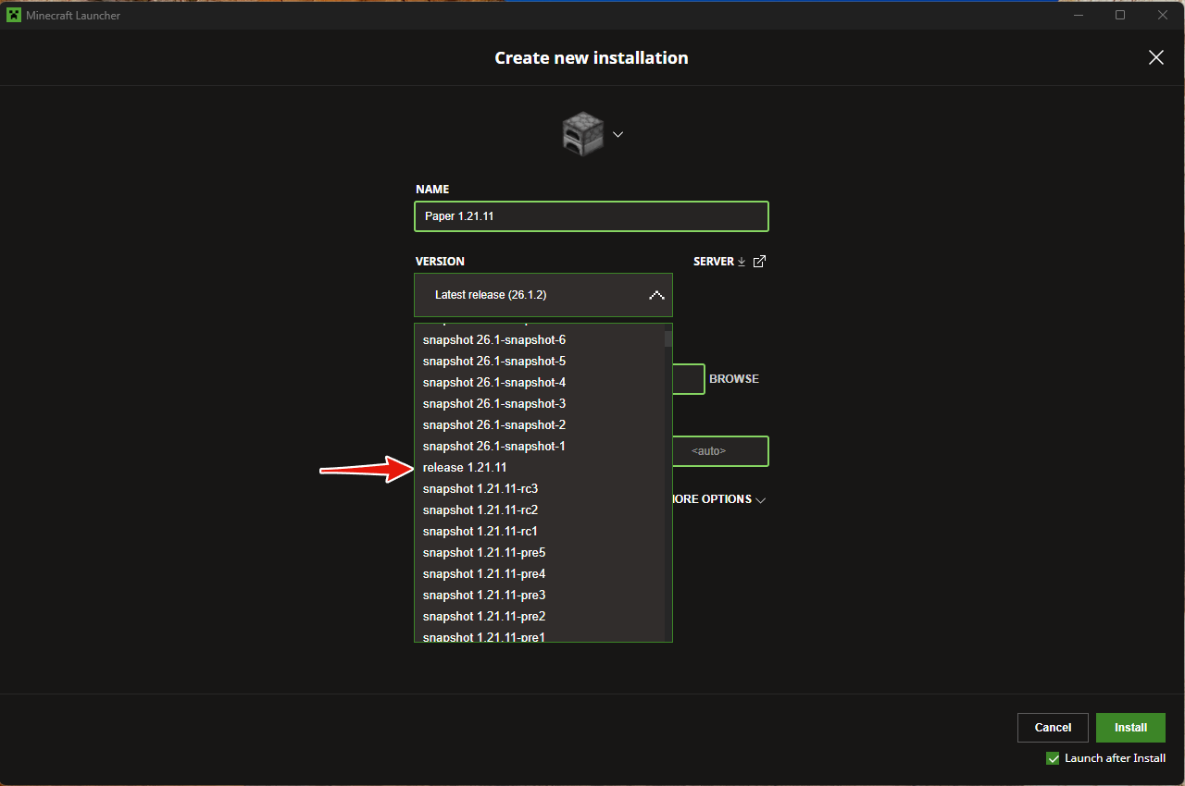Click the green Install button
1185x786 pixels.
pyautogui.click(x=1130, y=728)
